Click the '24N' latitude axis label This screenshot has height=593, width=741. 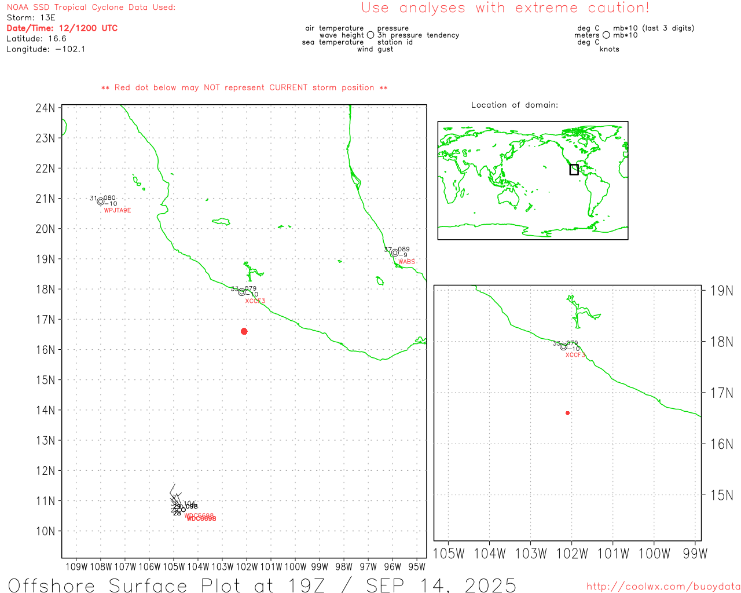pyautogui.click(x=45, y=108)
